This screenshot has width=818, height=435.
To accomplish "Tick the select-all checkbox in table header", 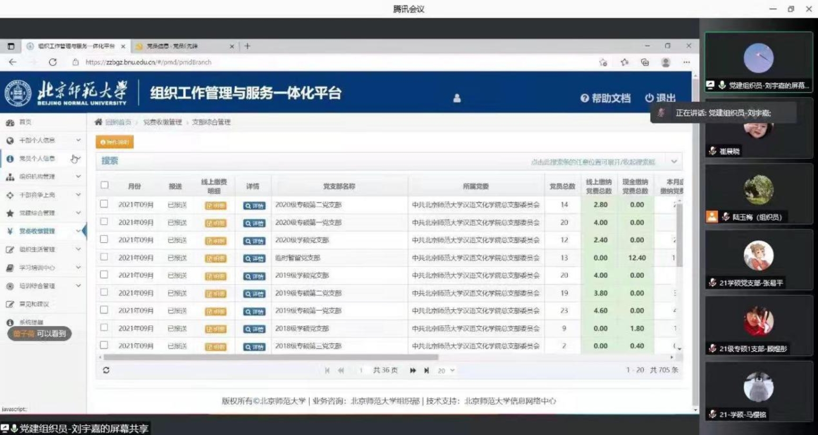I will pyautogui.click(x=105, y=184).
